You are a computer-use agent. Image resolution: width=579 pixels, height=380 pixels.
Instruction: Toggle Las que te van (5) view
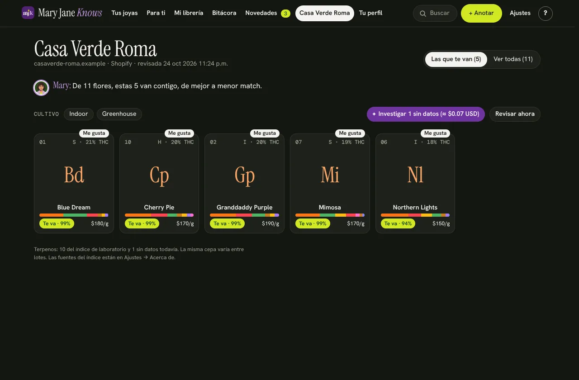[456, 59]
